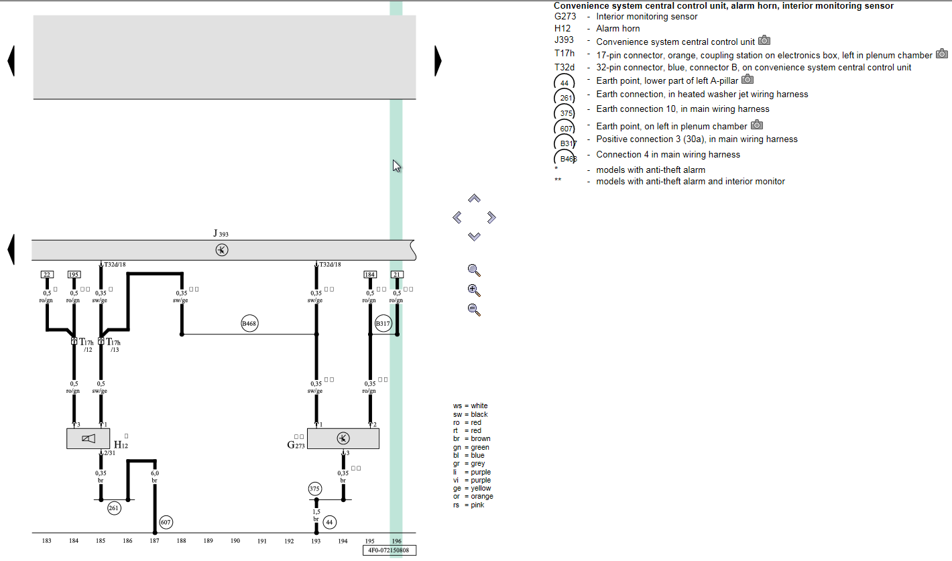
Task: Click earth point 607 circle in diagram
Action: tap(166, 522)
